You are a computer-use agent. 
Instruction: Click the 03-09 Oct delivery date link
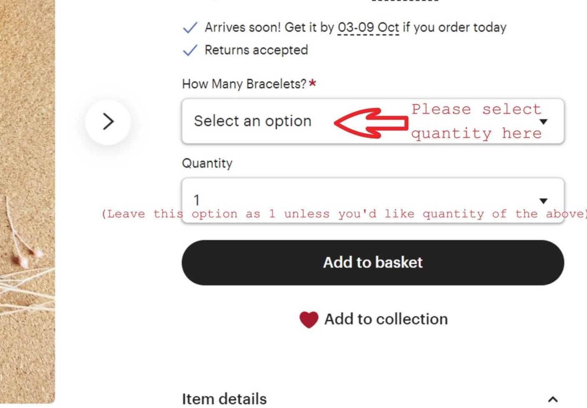click(x=368, y=28)
